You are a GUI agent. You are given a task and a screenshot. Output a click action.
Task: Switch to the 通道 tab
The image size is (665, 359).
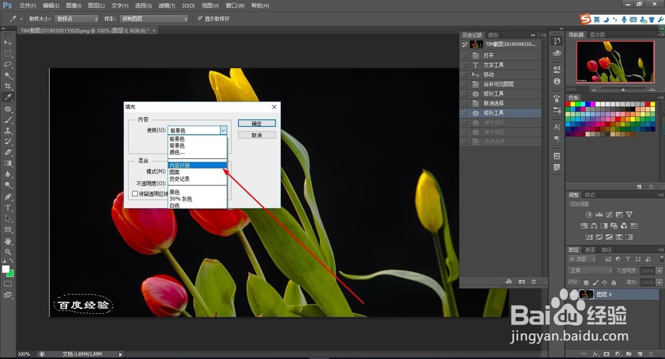(x=589, y=250)
